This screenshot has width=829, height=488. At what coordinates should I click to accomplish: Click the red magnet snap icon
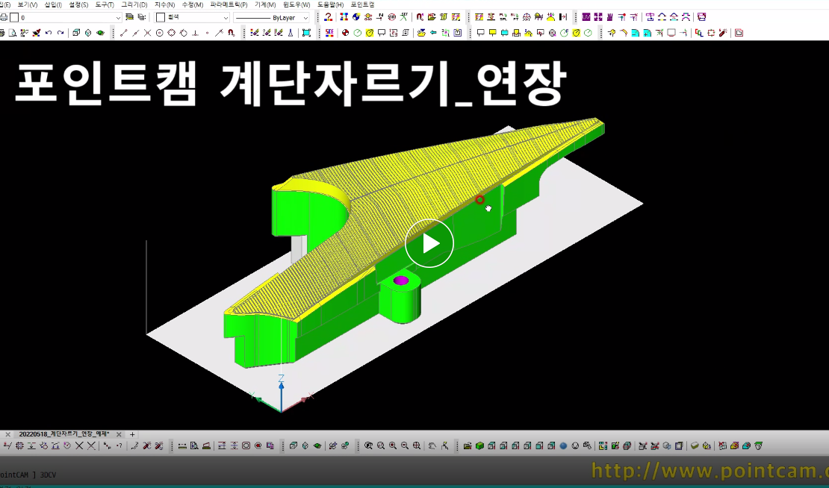click(231, 33)
